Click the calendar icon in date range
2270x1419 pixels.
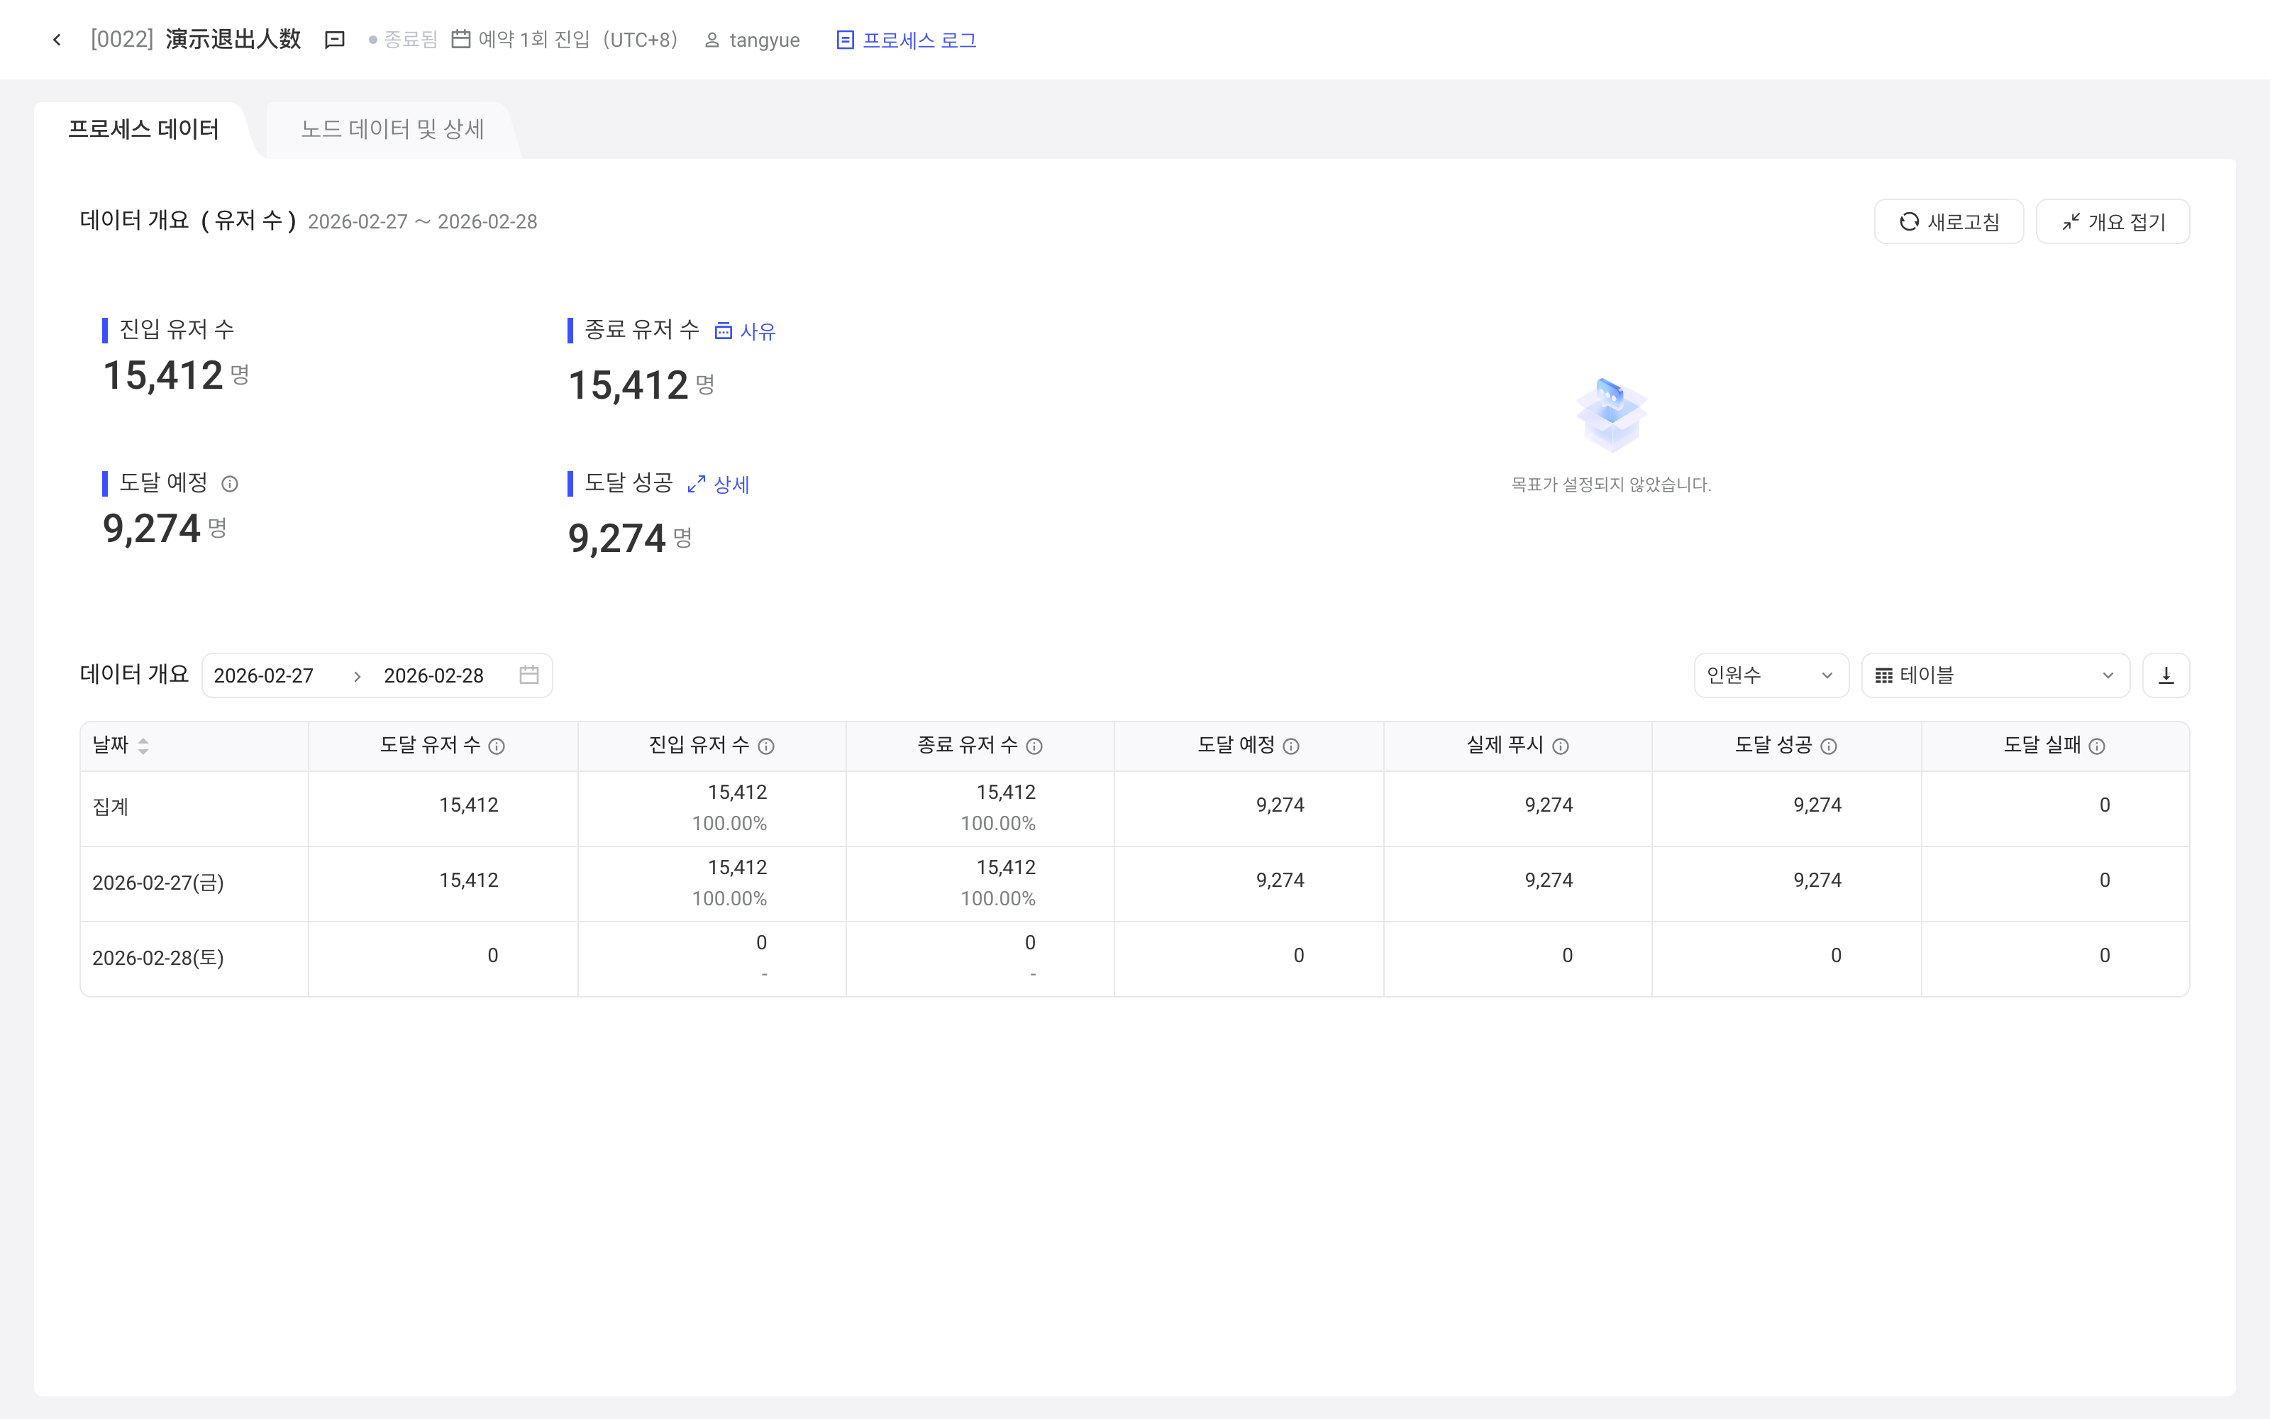pyautogui.click(x=529, y=675)
